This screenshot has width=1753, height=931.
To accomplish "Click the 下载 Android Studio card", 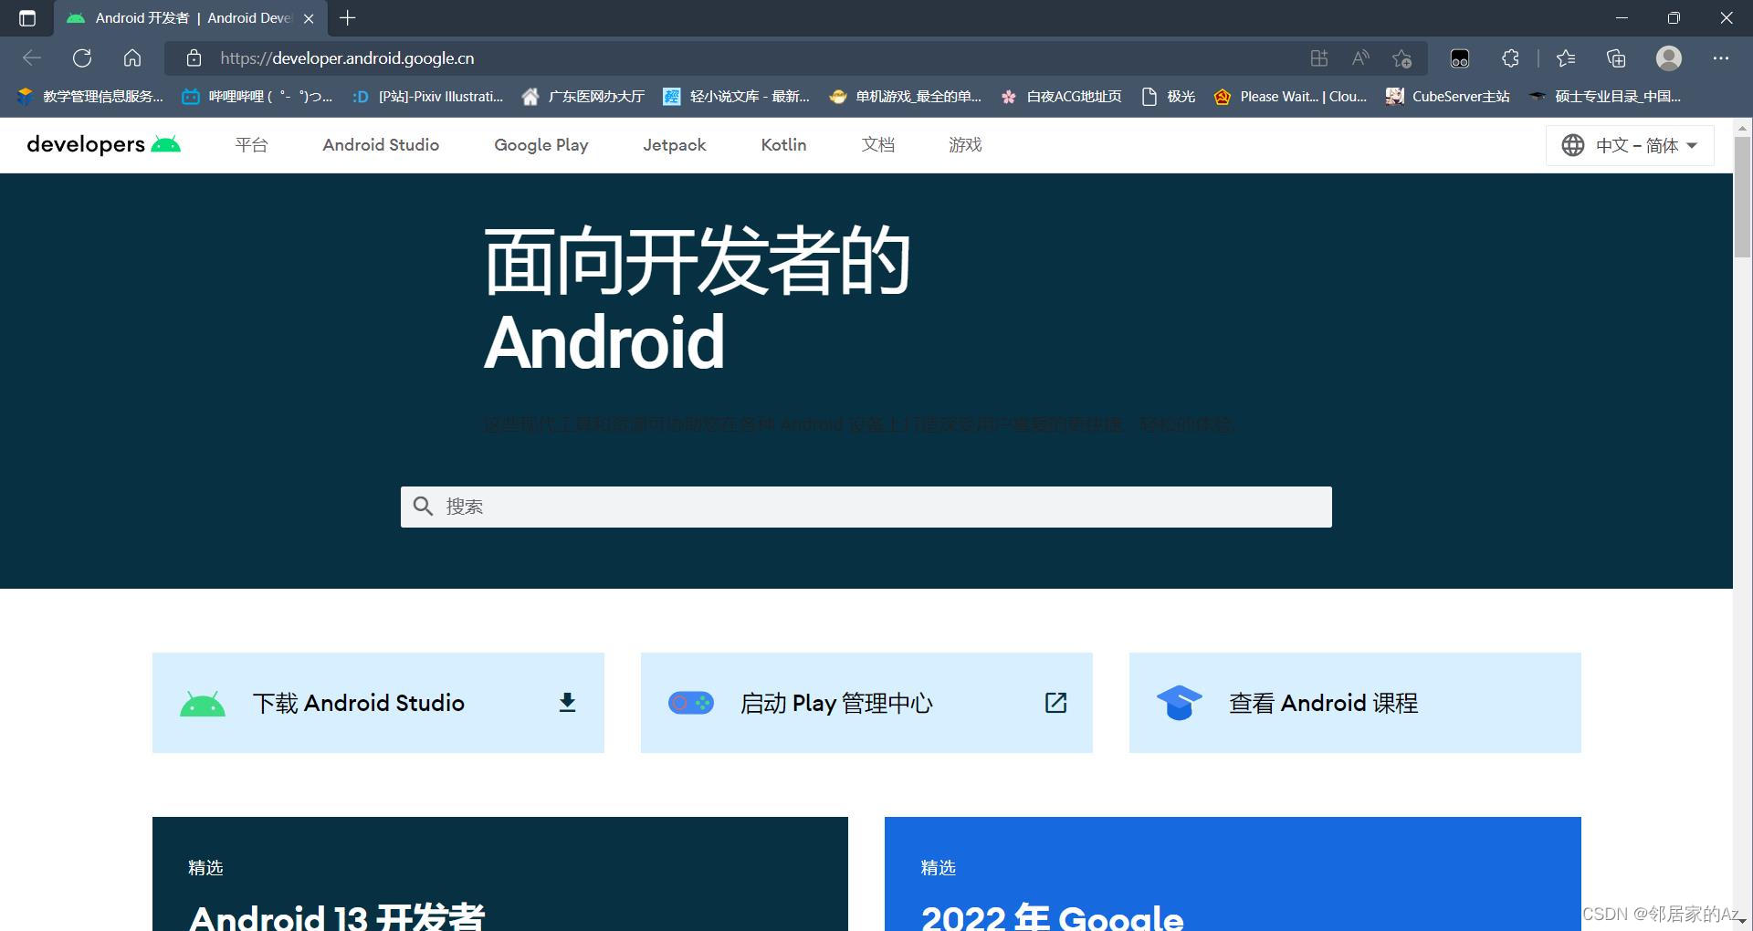I will [x=377, y=703].
